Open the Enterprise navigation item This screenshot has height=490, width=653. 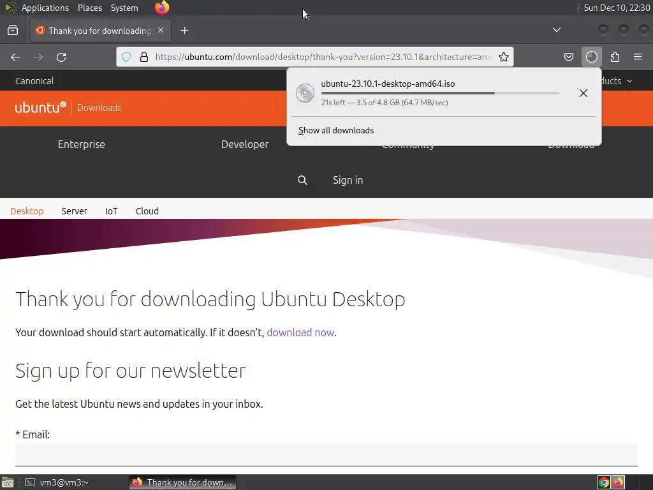[x=81, y=144]
